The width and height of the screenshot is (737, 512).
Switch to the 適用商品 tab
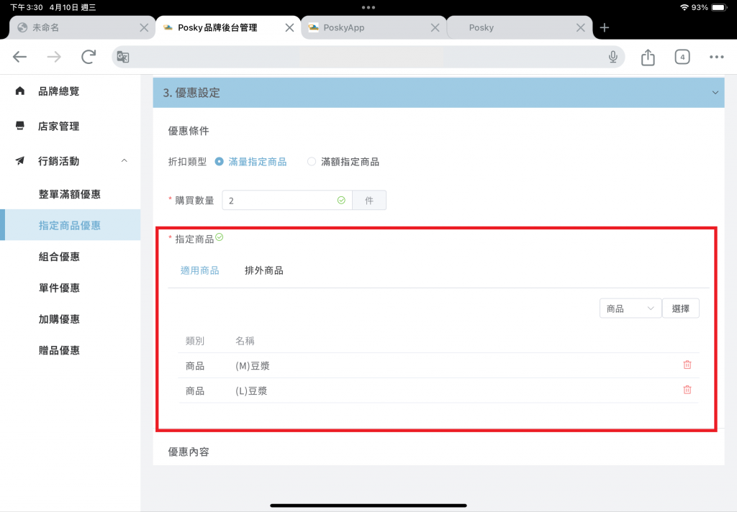(200, 270)
